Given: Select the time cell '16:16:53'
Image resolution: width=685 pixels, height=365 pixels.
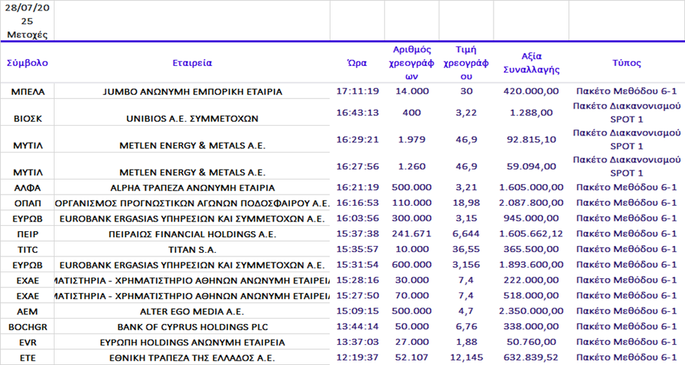Looking at the screenshot, I should click(x=357, y=203).
